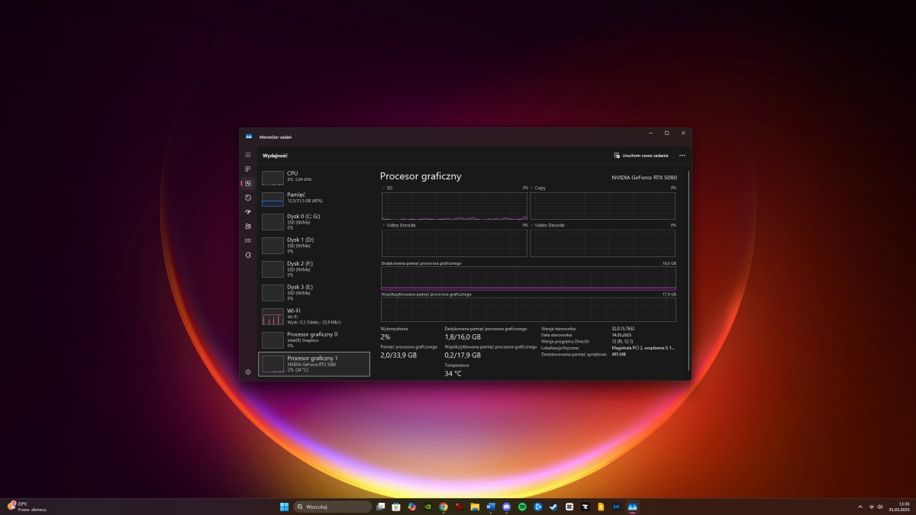Image resolution: width=916 pixels, height=515 pixels.
Task: Open the more options (...) menu
Action: pyautogui.click(x=682, y=155)
